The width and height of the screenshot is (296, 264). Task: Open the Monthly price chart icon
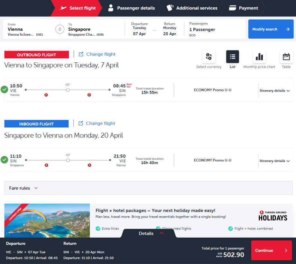(x=259, y=57)
